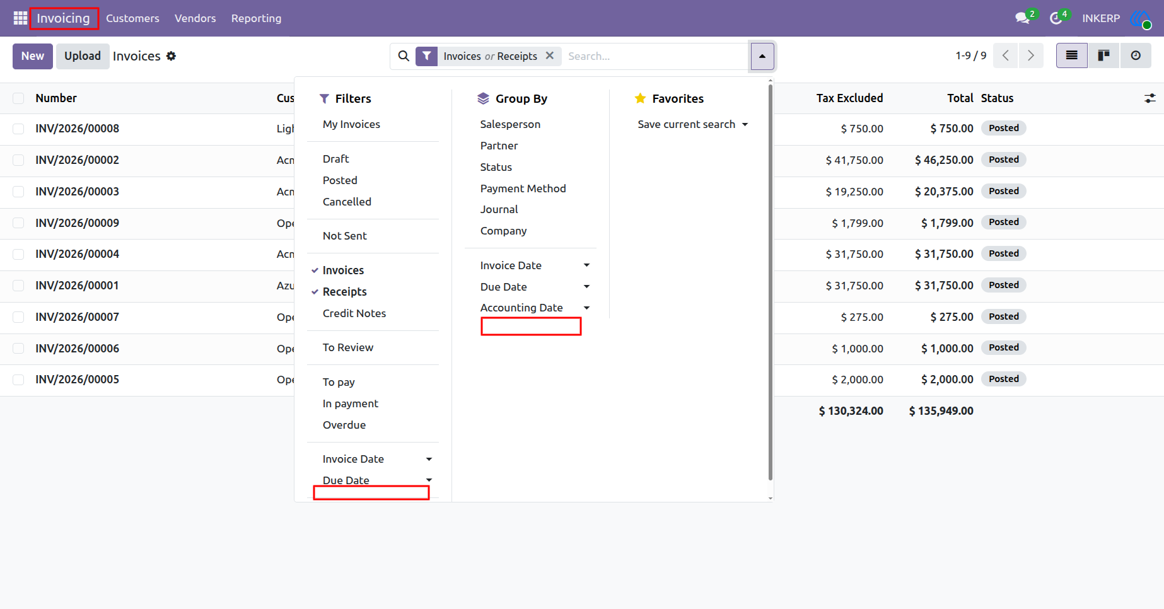Click the filter funnel facet icon
This screenshot has width=1164, height=609.
point(427,56)
